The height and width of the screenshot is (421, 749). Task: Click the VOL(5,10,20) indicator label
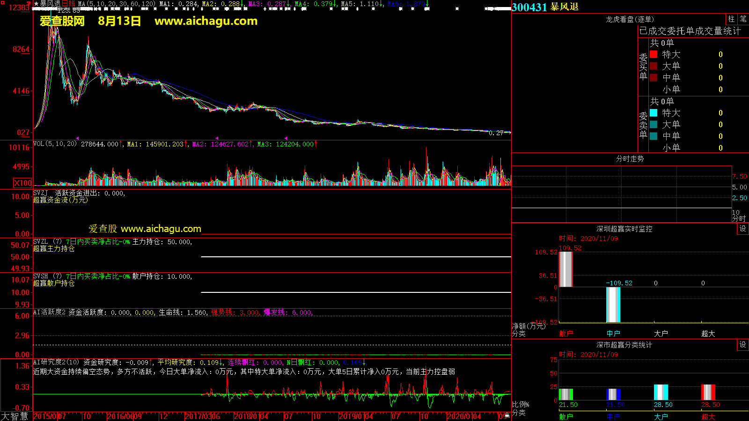(x=55, y=144)
